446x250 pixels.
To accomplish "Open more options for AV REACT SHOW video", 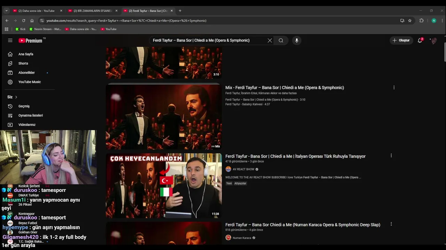I will pyautogui.click(x=391, y=156).
